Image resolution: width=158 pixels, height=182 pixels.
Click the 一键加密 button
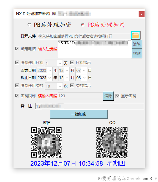79,114
